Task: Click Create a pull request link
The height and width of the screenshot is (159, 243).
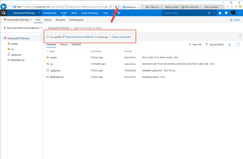Action: click(x=121, y=37)
